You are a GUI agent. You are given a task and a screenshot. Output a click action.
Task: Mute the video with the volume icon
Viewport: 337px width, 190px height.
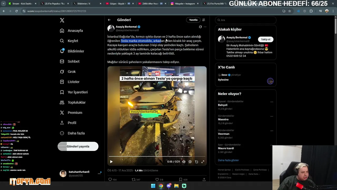coord(184,162)
